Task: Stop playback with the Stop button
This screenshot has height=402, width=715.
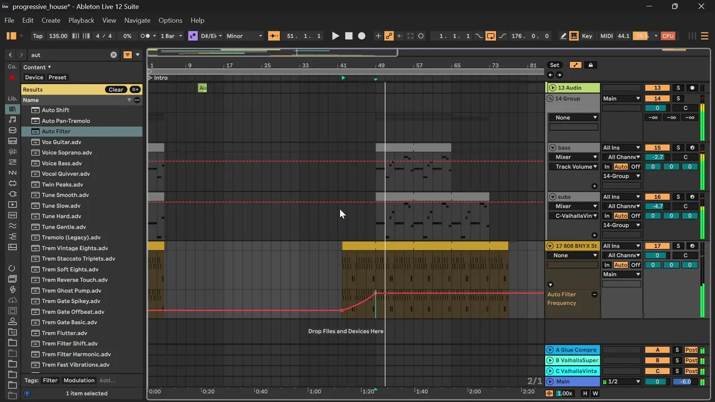Action: pos(349,36)
